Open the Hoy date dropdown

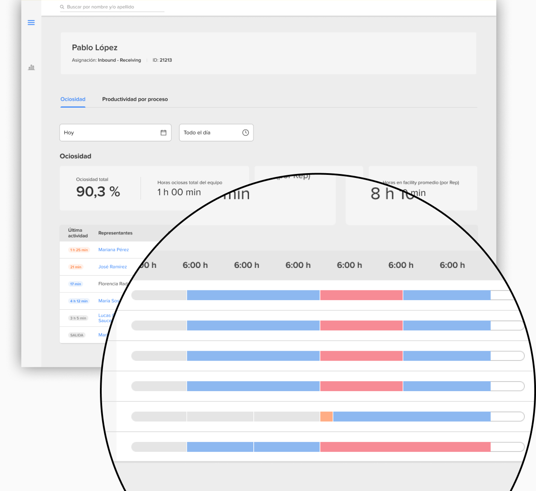tap(115, 133)
